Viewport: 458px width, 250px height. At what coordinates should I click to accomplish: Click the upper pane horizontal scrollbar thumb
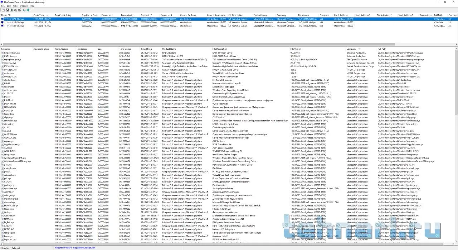[199, 44]
